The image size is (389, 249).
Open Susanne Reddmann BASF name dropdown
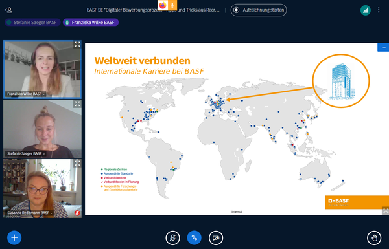[30, 213]
